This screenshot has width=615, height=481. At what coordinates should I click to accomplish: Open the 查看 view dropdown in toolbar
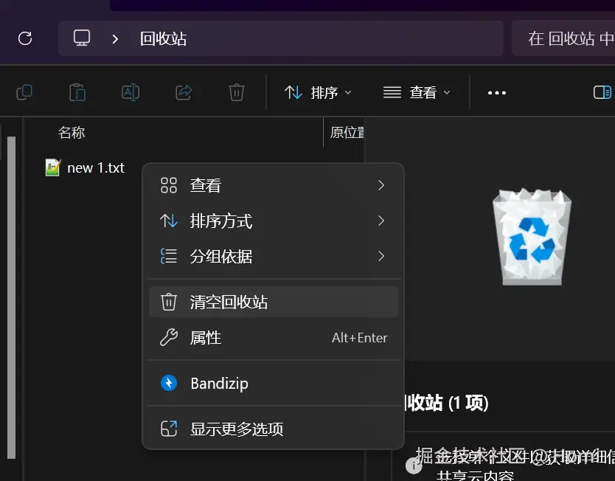pyautogui.click(x=417, y=93)
